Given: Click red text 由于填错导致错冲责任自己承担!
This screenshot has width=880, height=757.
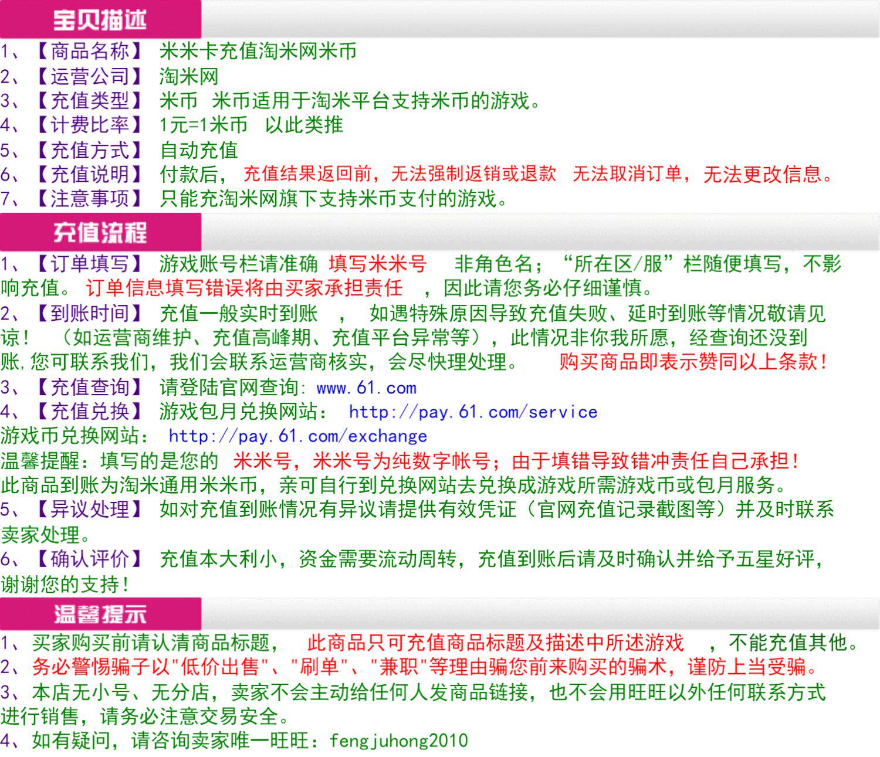Looking at the screenshot, I should 655,461.
